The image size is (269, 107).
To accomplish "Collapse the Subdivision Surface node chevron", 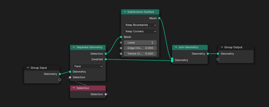I will pos(125,12).
